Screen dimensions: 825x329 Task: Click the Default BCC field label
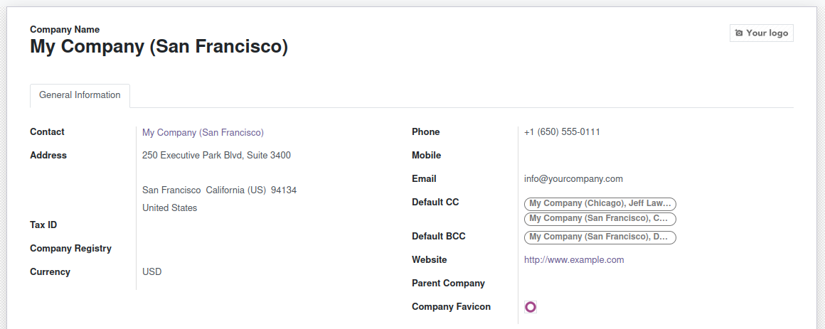pyautogui.click(x=439, y=237)
